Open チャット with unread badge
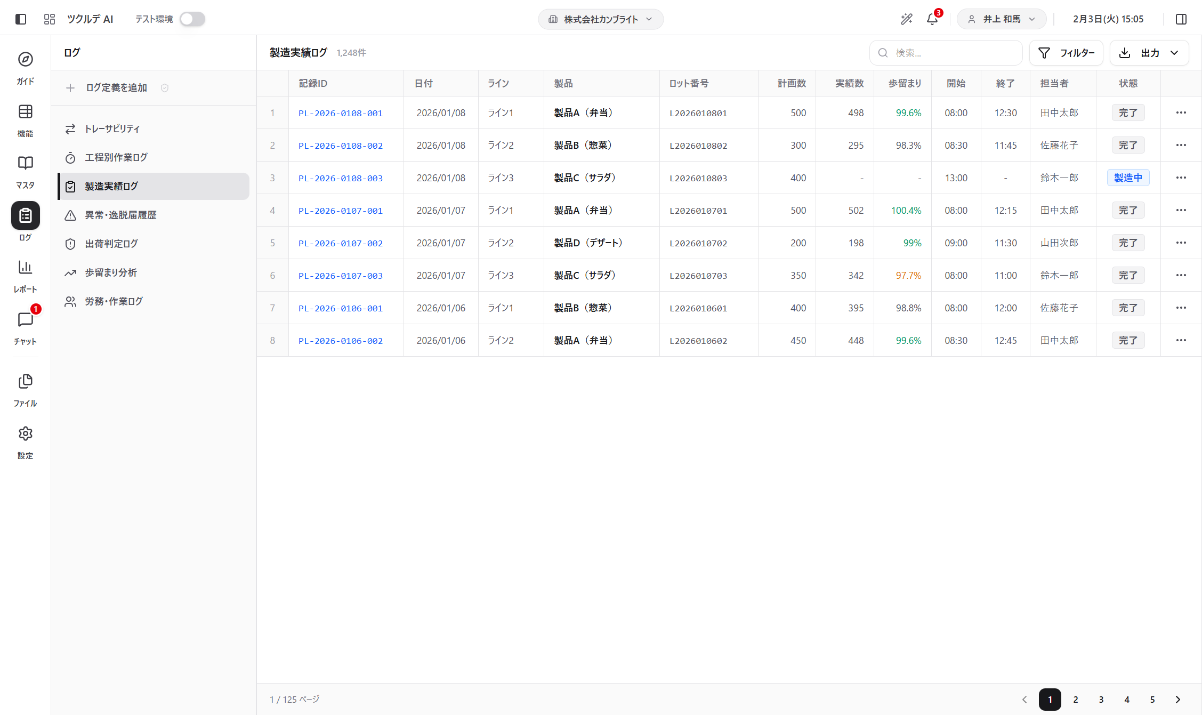Screen dimensions: 1202x715 click(25, 320)
